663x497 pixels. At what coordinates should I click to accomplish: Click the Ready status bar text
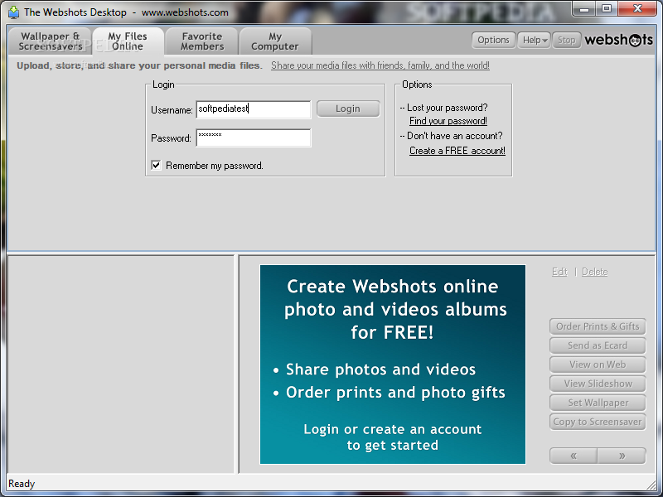pos(22,484)
